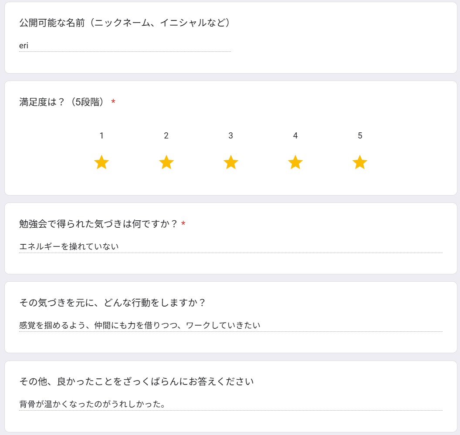Click the red required asterisk beside 満足度
The width and height of the screenshot is (460, 435).
coord(113,102)
